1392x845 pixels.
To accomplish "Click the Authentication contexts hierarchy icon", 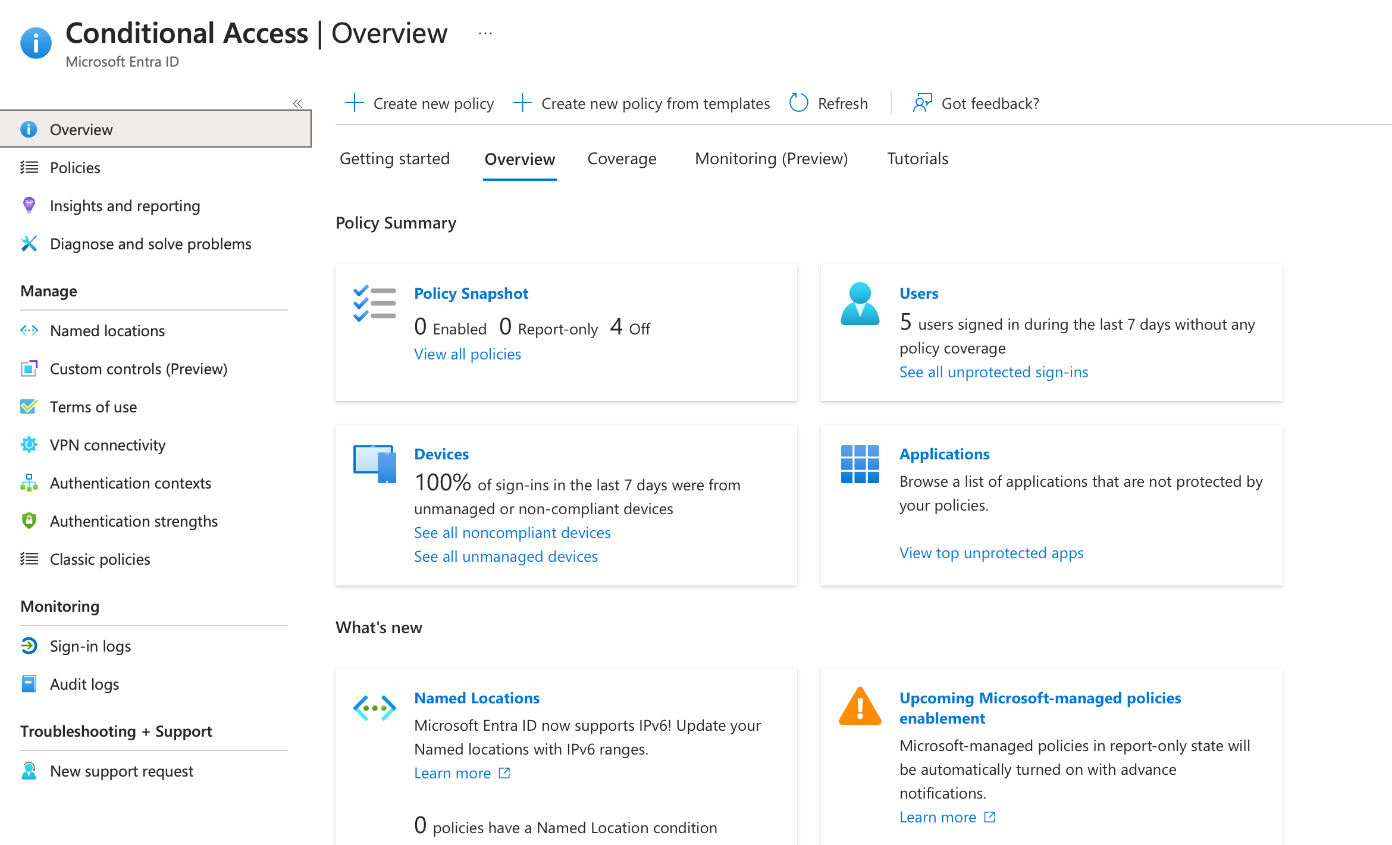I will (29, 483).
